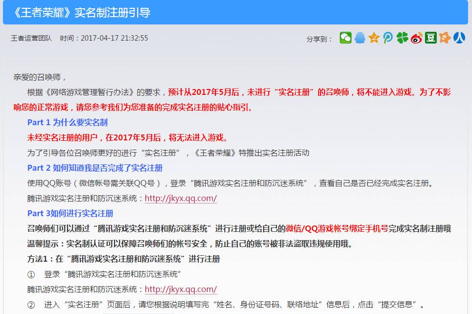Share the article to Sina Weibo
The width and height of the screenshot is (472, 314).
[417, 38]
